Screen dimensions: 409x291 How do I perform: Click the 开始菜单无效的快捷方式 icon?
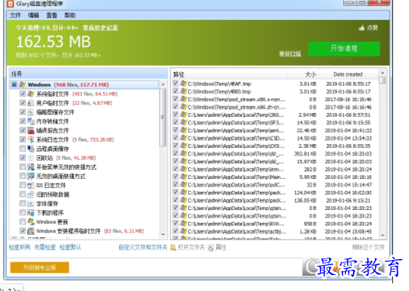tap(31, 167)
